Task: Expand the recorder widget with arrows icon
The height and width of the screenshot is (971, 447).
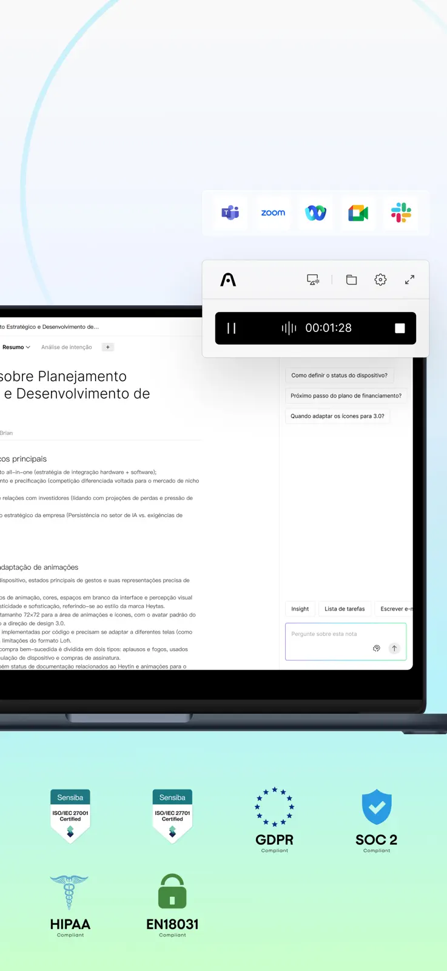Action: [x=409, y=280]
